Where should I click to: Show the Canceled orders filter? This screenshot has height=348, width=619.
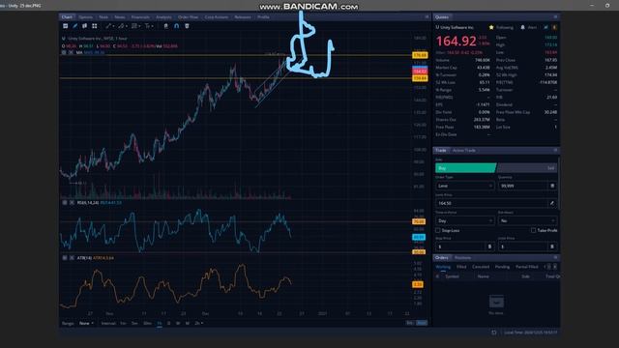[x=481, y=267]
